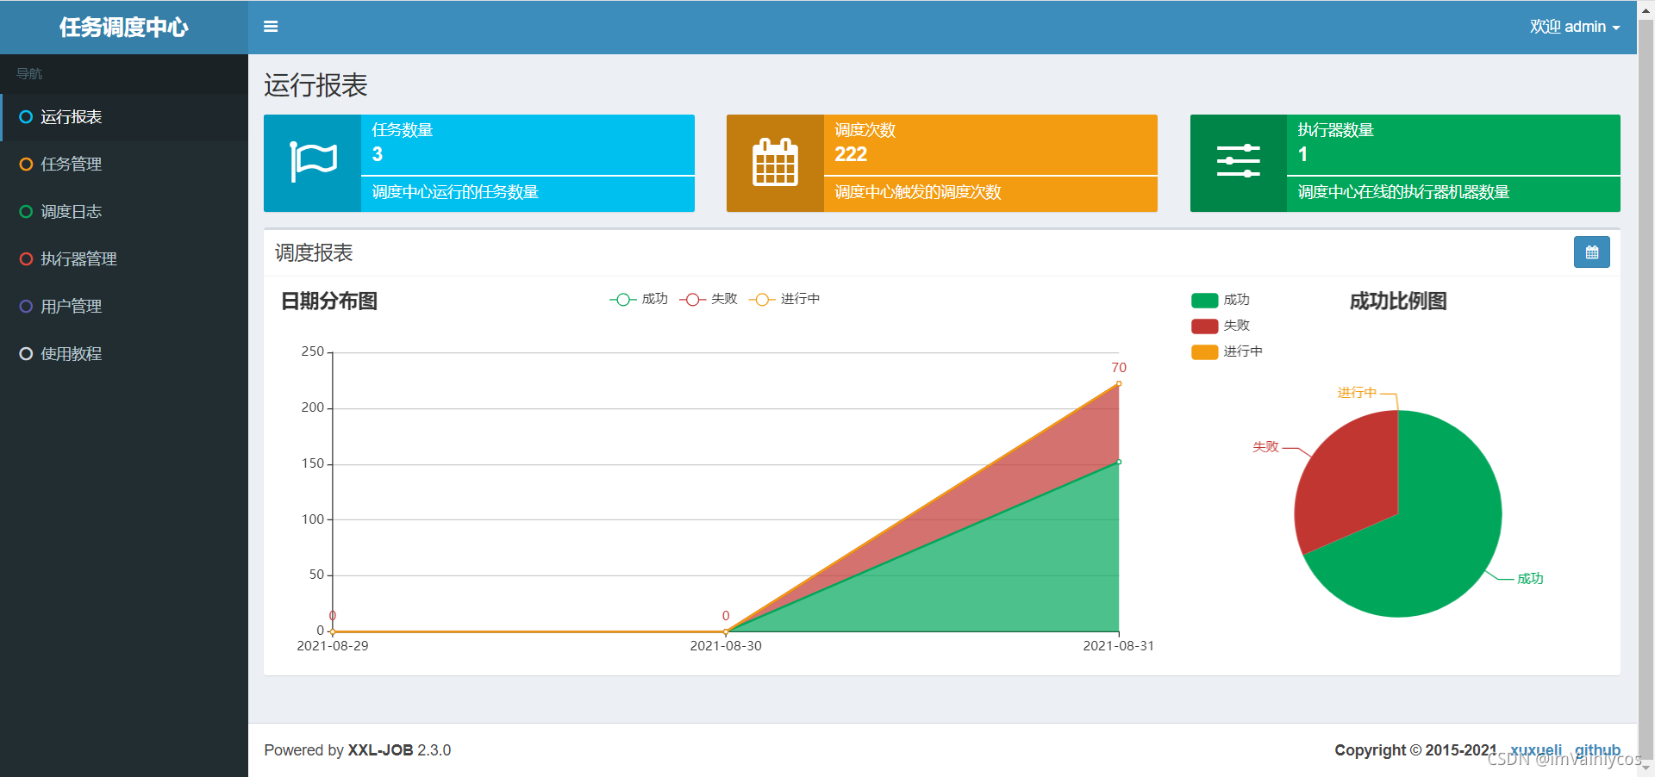This screenshot has height=777, width=1655.
Task: Click the orange circle icon beside 任务管理
Action: 26,165
